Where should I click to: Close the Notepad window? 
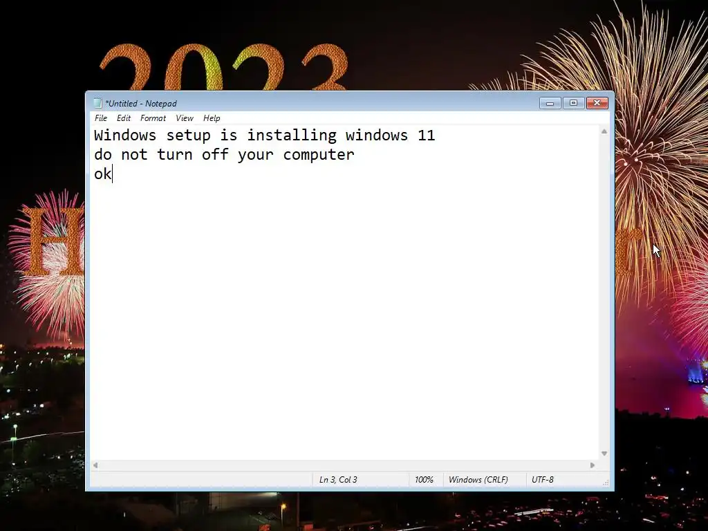coord(597,103)
